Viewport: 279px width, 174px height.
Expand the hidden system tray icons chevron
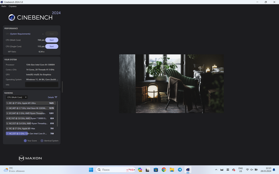(216, 170)
